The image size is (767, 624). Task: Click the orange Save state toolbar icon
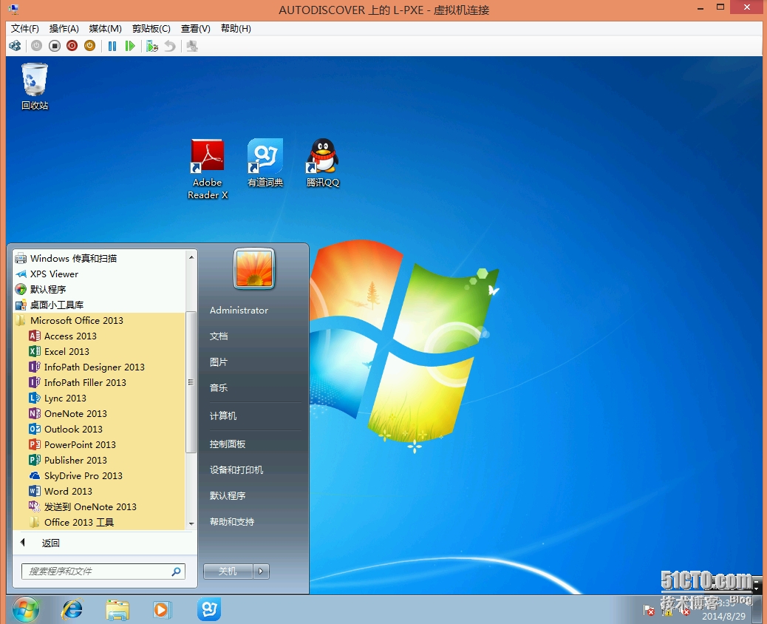tap(89, 46)
